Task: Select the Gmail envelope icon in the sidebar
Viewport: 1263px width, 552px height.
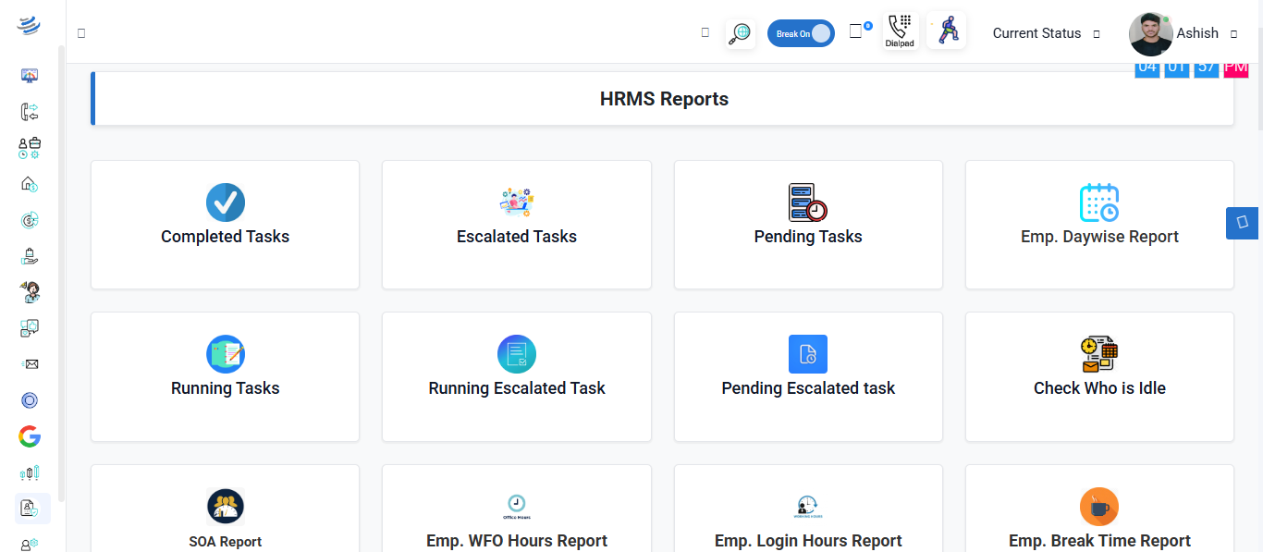Action: click(30, 363)
